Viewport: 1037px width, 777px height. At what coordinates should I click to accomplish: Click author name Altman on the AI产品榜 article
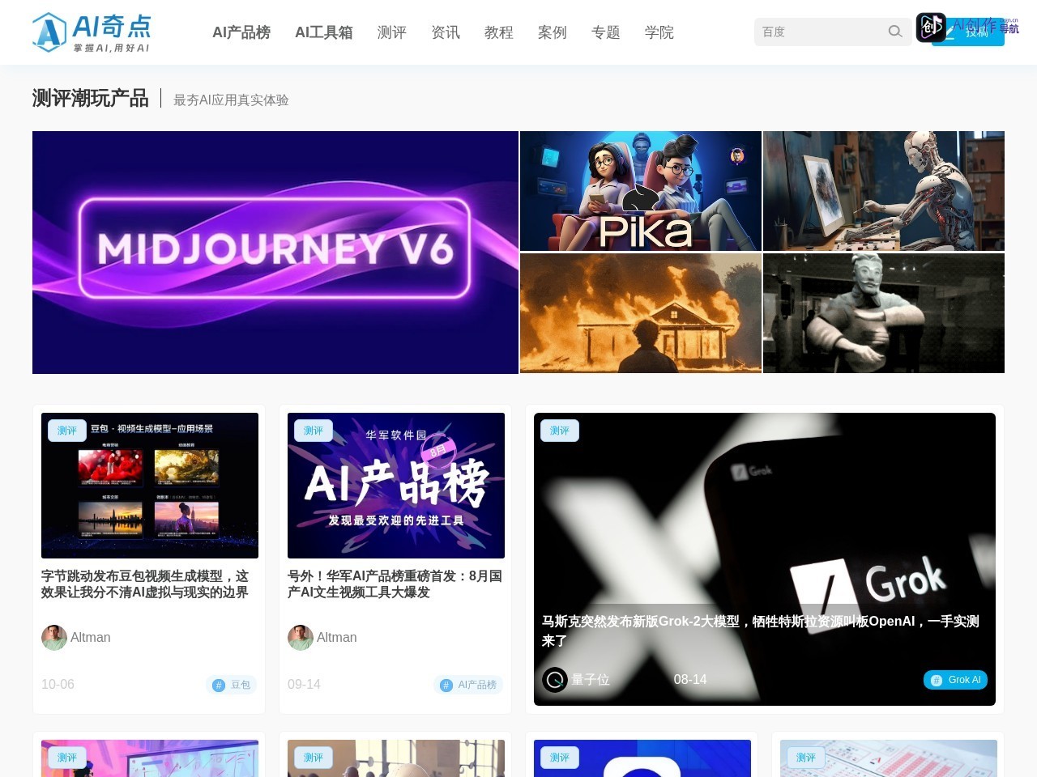337,638
